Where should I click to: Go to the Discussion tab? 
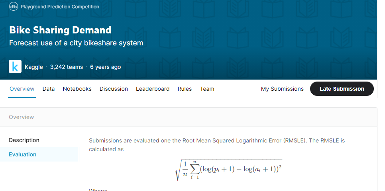[x=114, y=89]
